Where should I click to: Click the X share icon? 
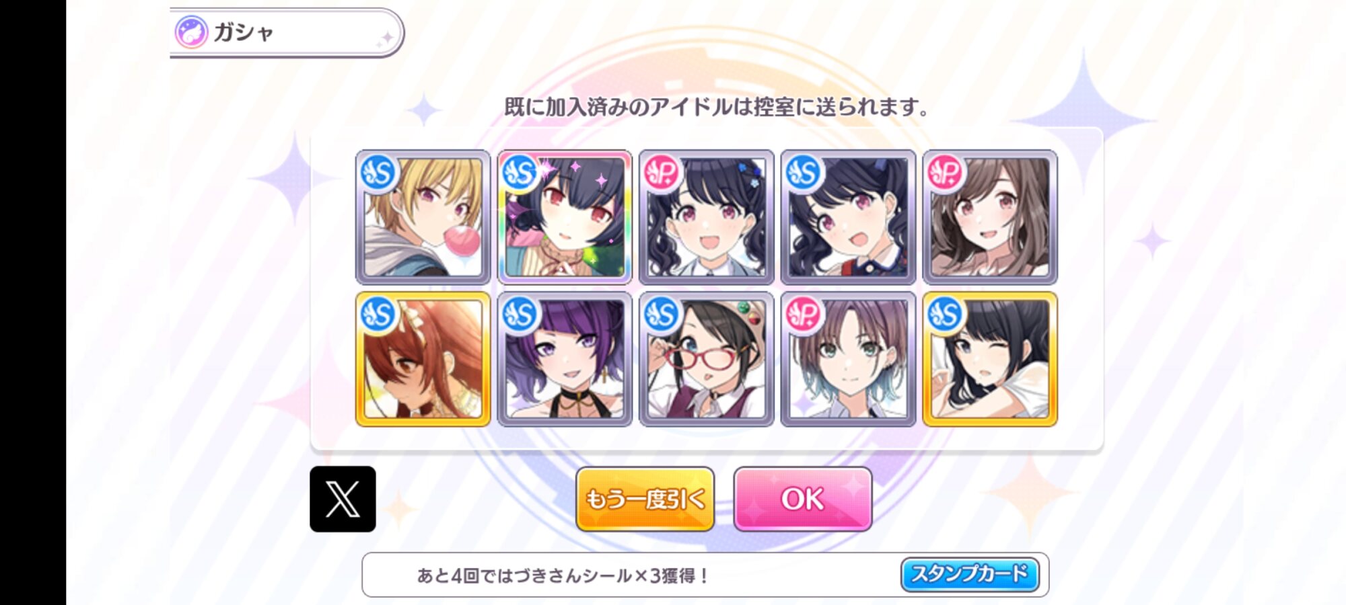point(343,499)
